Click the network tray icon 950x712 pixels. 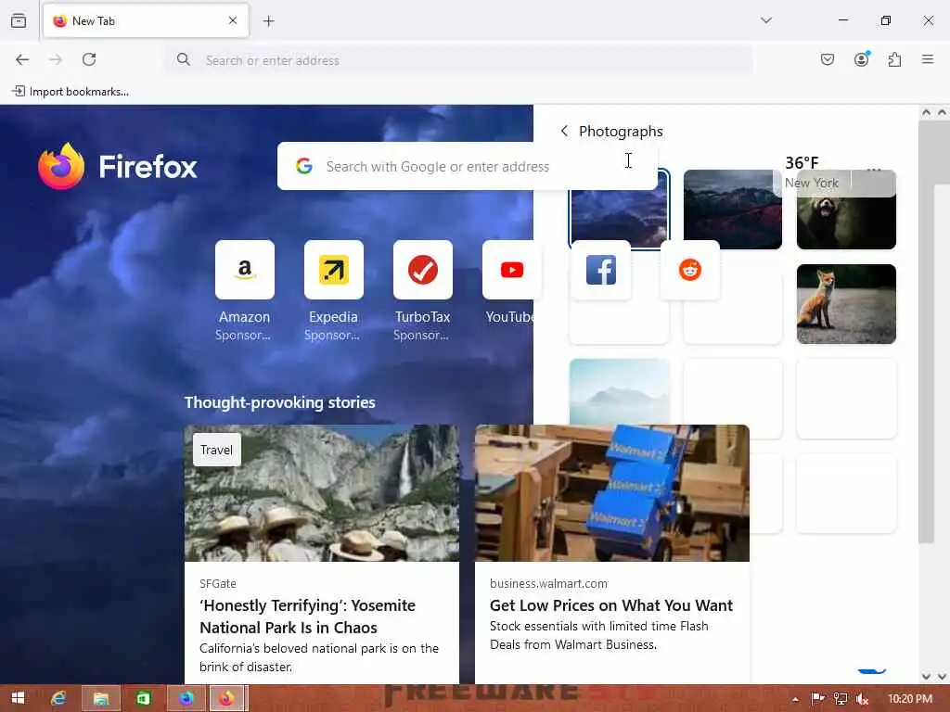(x=841, y=699)
